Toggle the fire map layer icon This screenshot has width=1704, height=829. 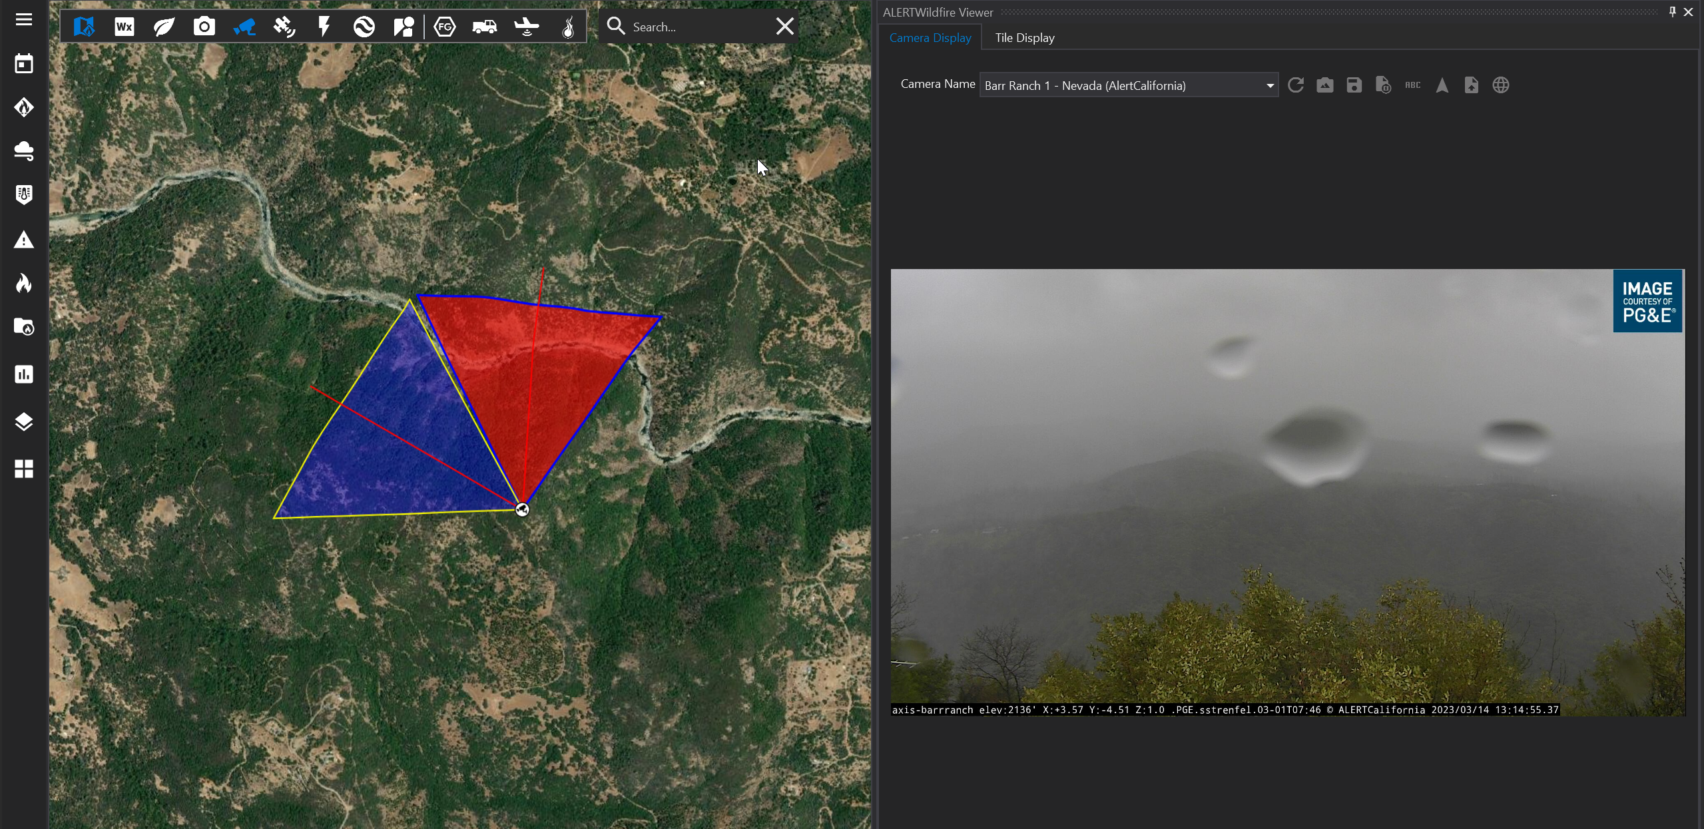(84, 27)
